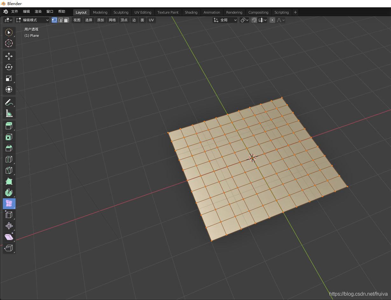Select the Move tool
This screenshot has width=391, height=300.
coord(9,56)
